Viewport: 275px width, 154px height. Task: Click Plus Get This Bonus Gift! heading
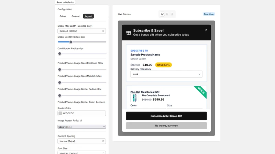(x=145, y=92)
